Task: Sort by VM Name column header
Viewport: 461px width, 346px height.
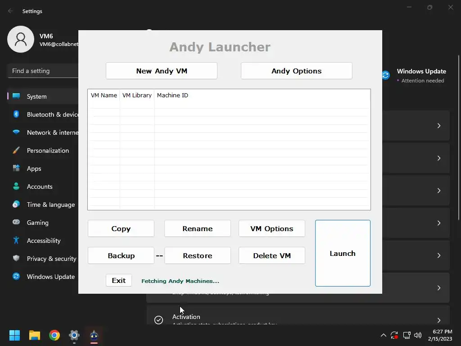Action: coord(104,96)
